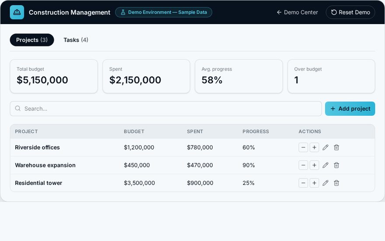Click the $5,150,000 total budget value
Image resolution: width=385 pixels, height=241 pixels.
(x=42, y=80)
